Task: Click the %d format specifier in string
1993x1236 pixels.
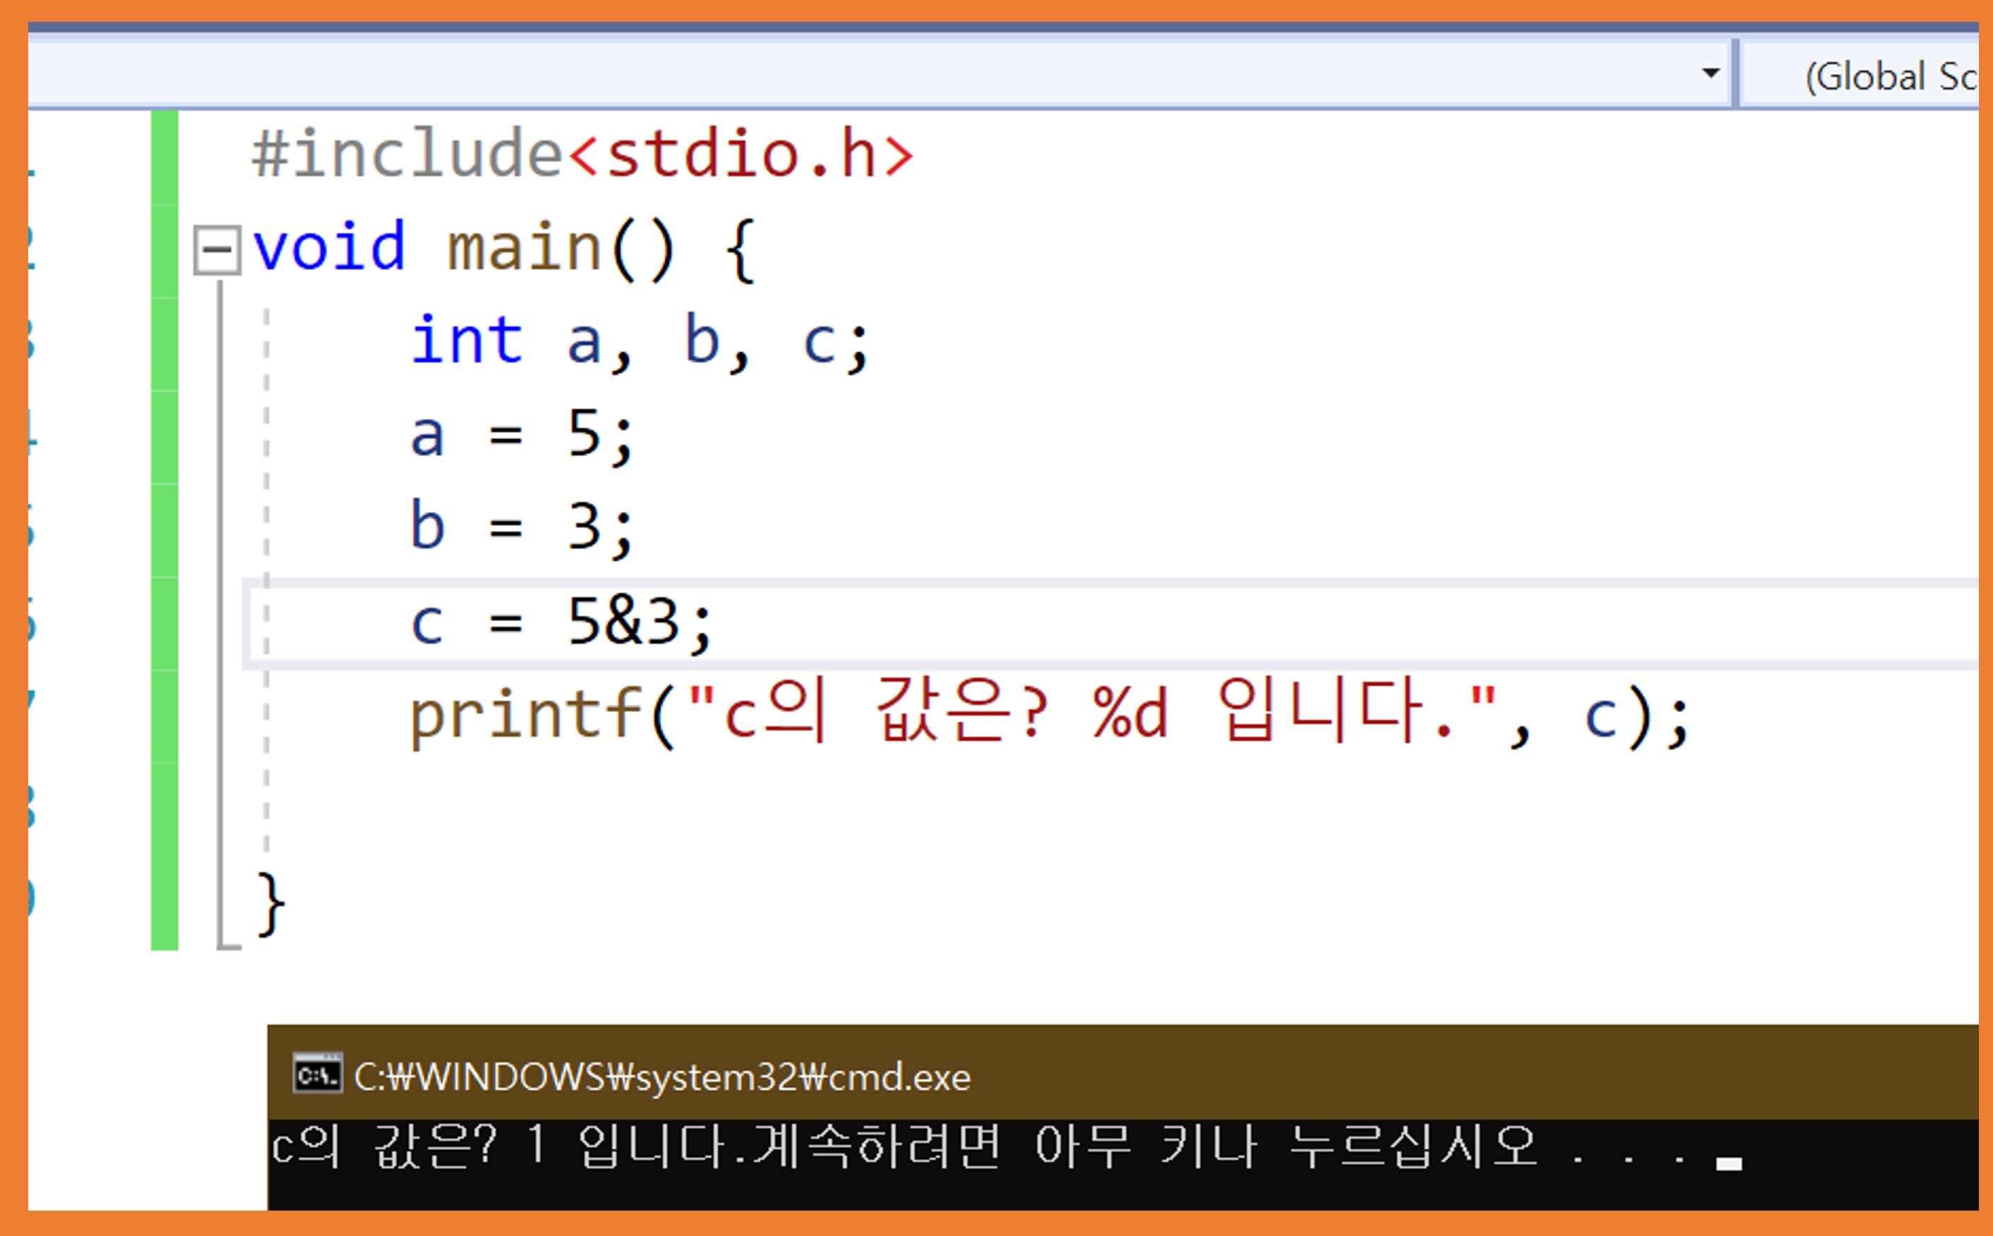Action: (x=1130, y=714)
